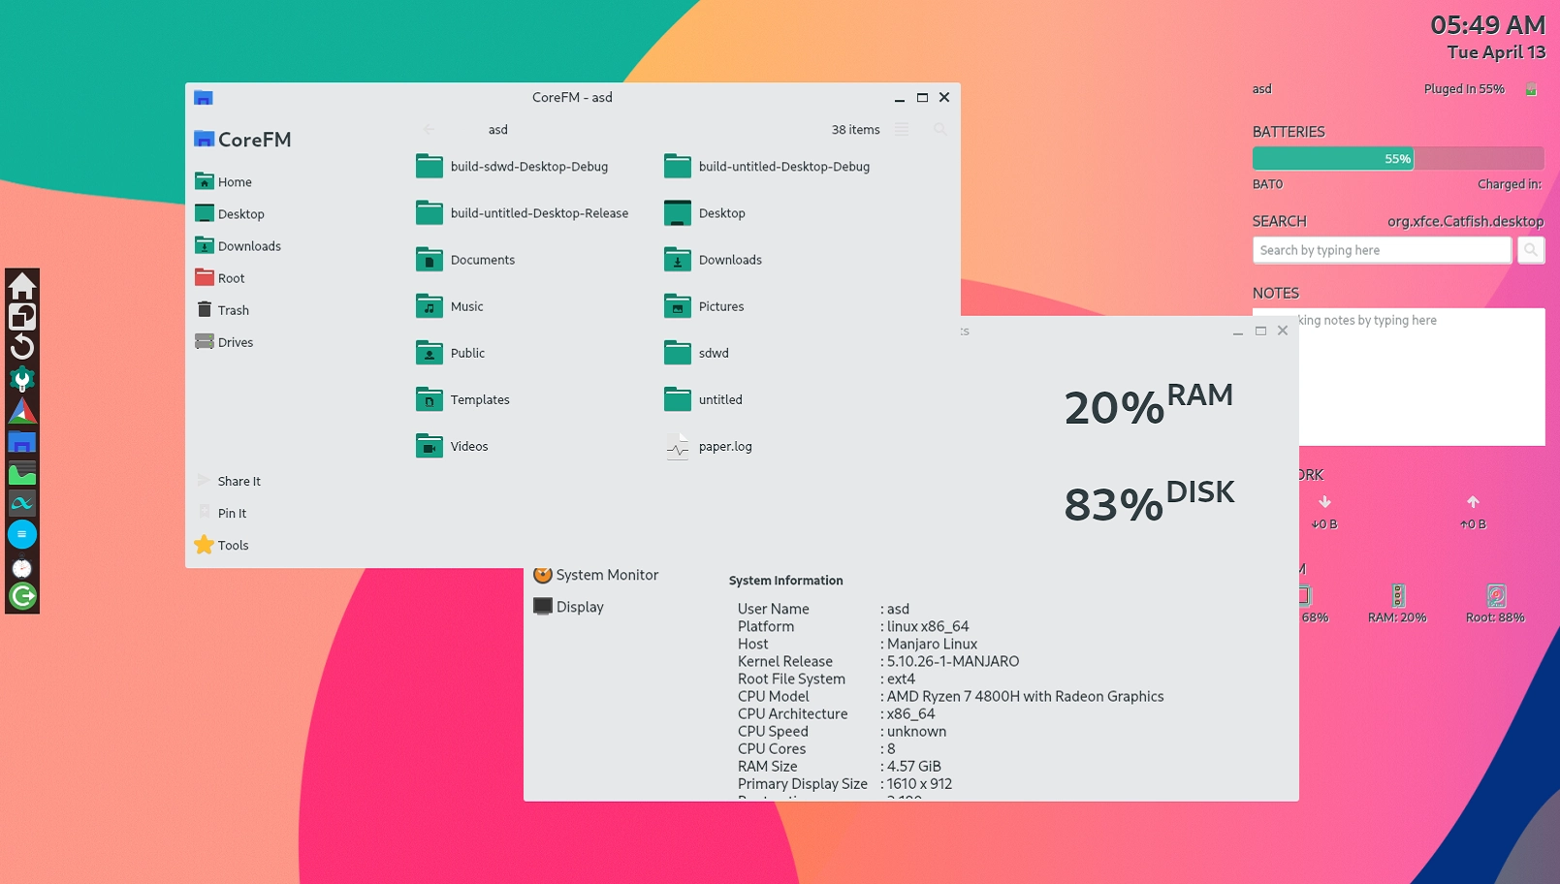Viewport: 1560px width, 884px height.
Task: Launch the stopwatch app in the dock
Action: (22, 567)
